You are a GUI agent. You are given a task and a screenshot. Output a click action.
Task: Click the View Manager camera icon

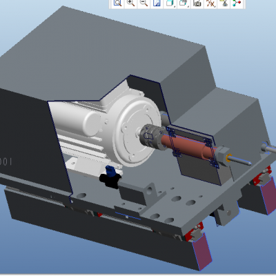197,3
